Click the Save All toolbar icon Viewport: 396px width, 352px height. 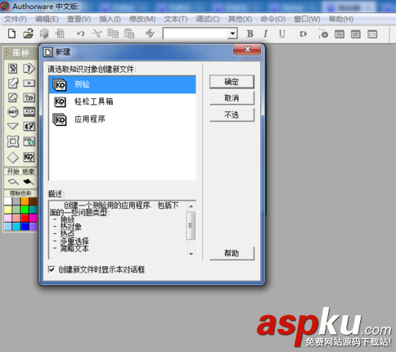tap(44, 34)
